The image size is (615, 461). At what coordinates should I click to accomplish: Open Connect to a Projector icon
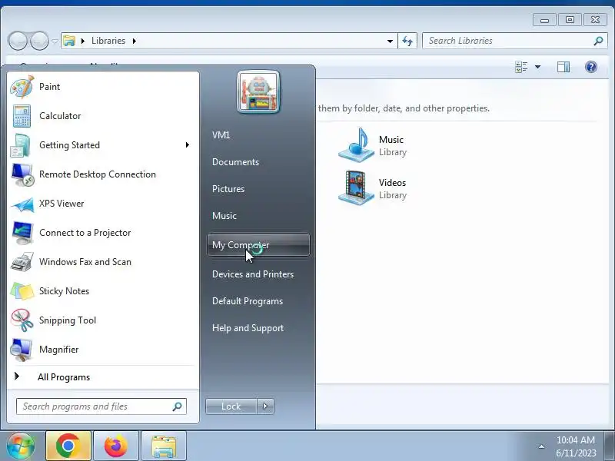coord(23,233)
